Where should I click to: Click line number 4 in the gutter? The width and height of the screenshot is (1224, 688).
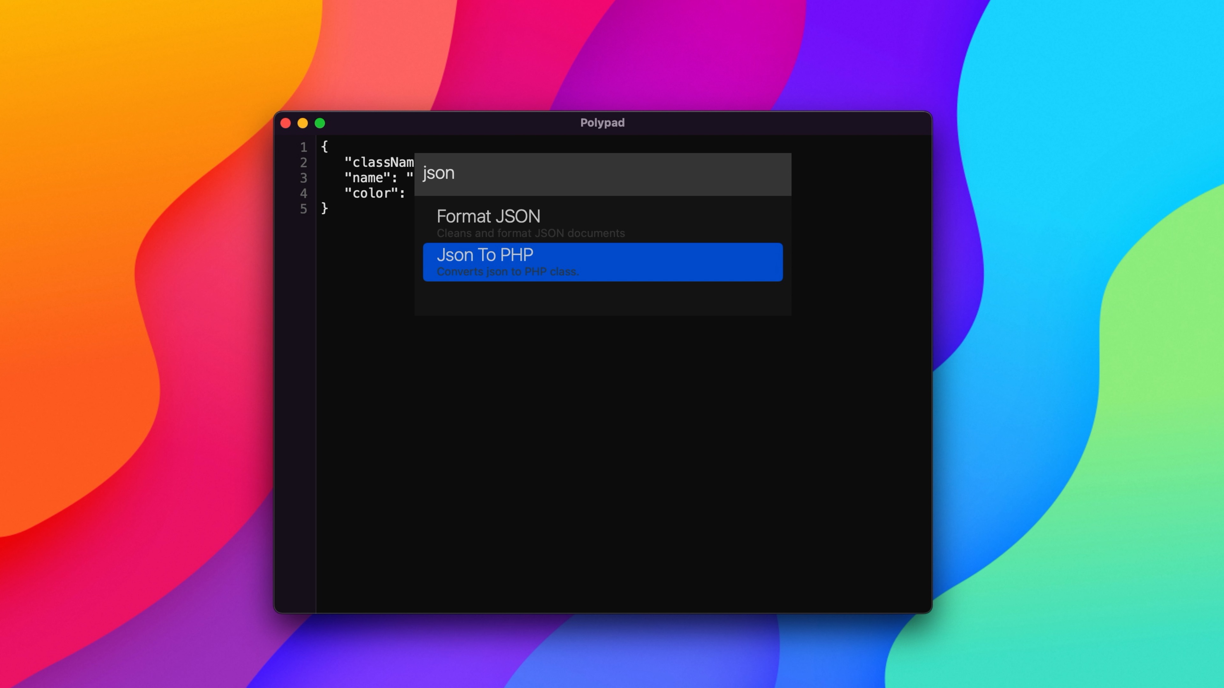click(303, 193)
